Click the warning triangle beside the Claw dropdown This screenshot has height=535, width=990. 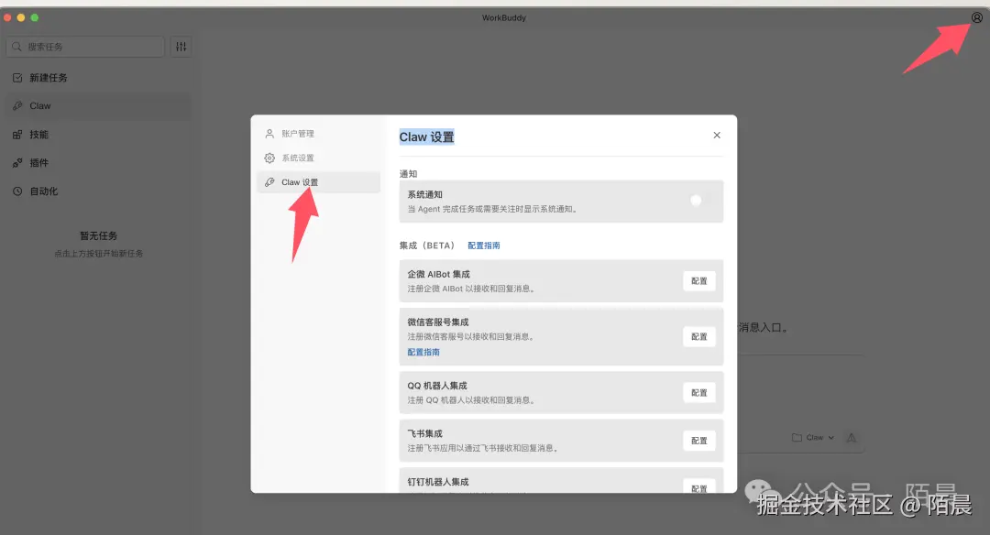pyautogui.click(x=851, y=438)
